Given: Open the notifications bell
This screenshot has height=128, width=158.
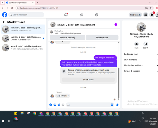Looking at the screenshot, I should pos(152,15).
